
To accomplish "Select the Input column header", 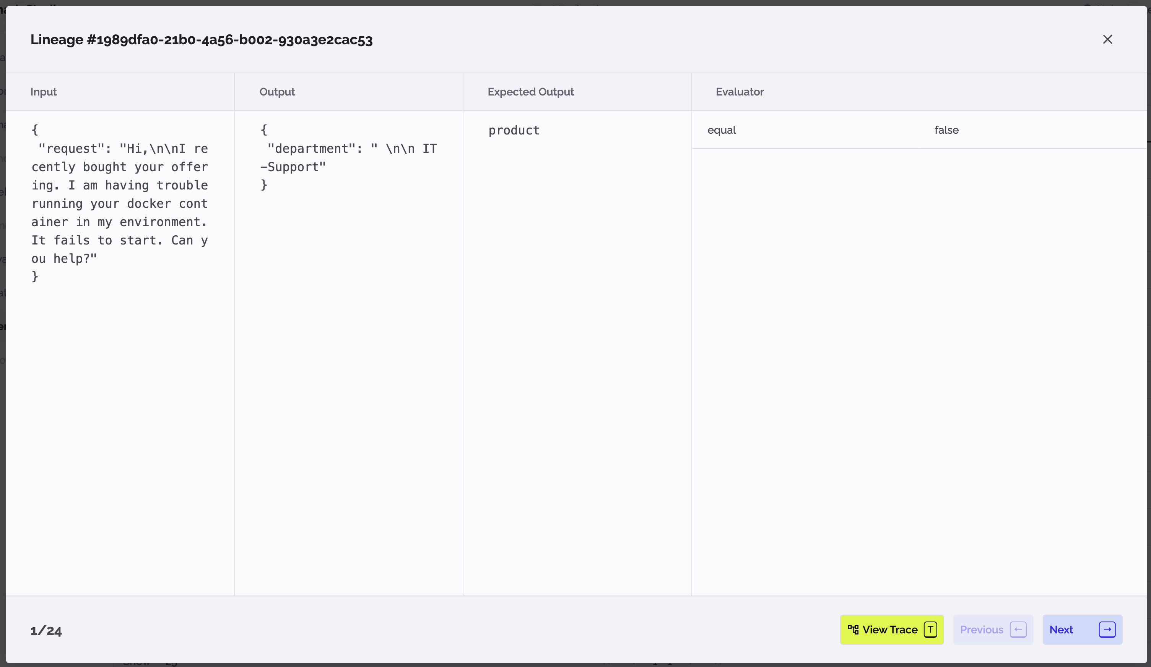I will click(x=44, y=92).
